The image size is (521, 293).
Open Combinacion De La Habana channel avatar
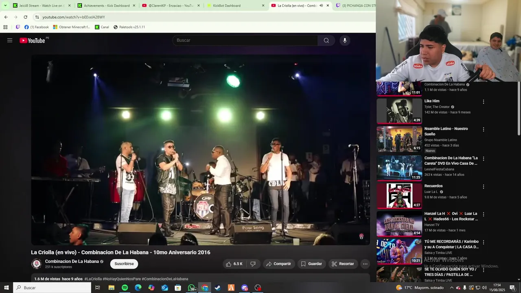click(x=37, y=264)
